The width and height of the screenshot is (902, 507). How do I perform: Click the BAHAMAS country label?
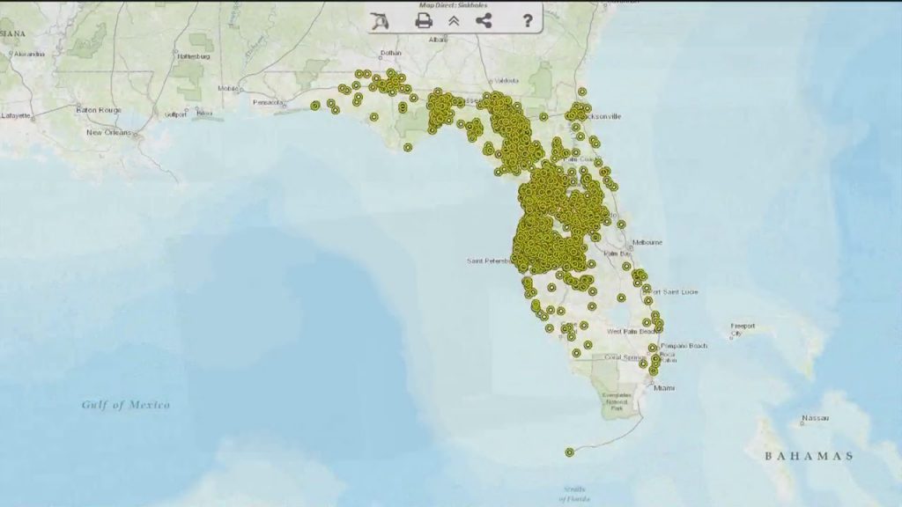[x=809, y=456]
